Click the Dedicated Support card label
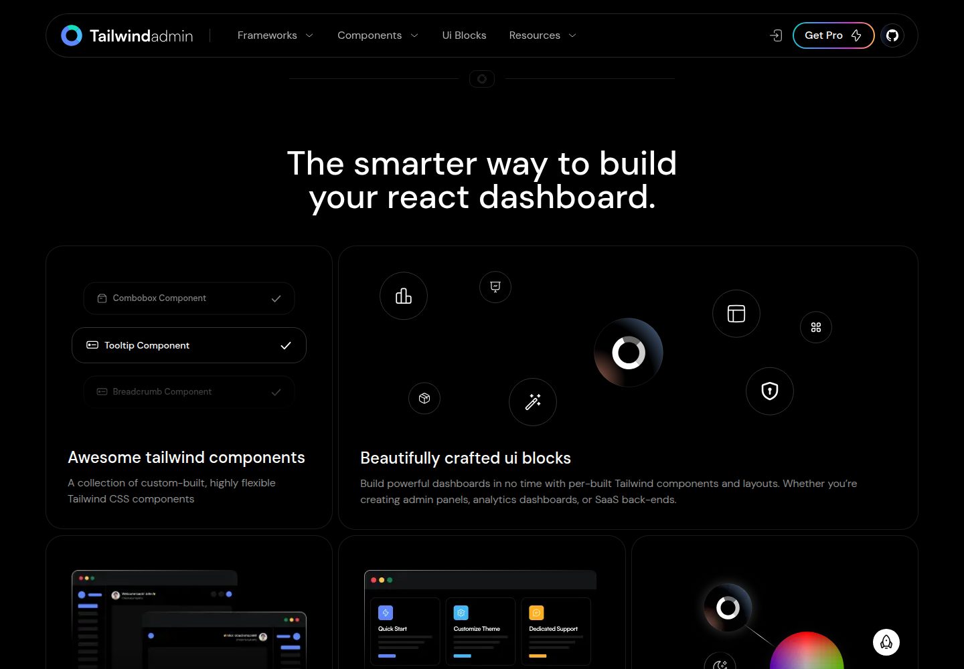 553,629
